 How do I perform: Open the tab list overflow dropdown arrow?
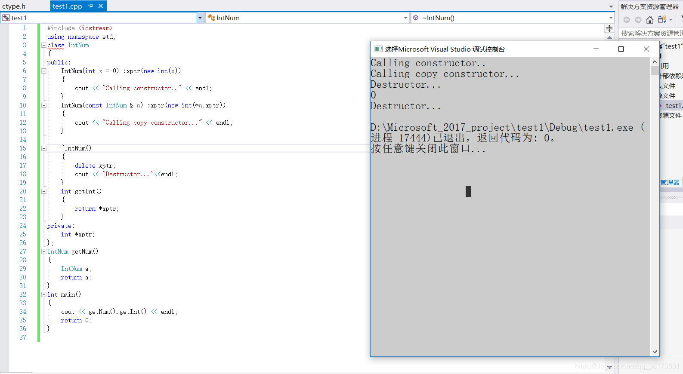611,6
